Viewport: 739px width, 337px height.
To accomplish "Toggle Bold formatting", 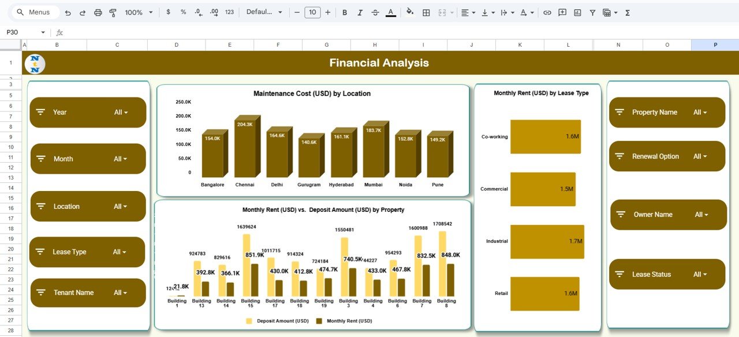I will pos(344,12).
